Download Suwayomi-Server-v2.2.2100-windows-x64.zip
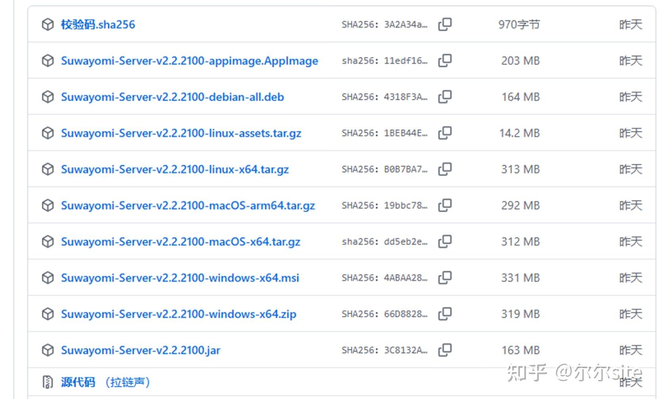Image resolution: width=659 pixels, height=399 pixels. [178, 314]
